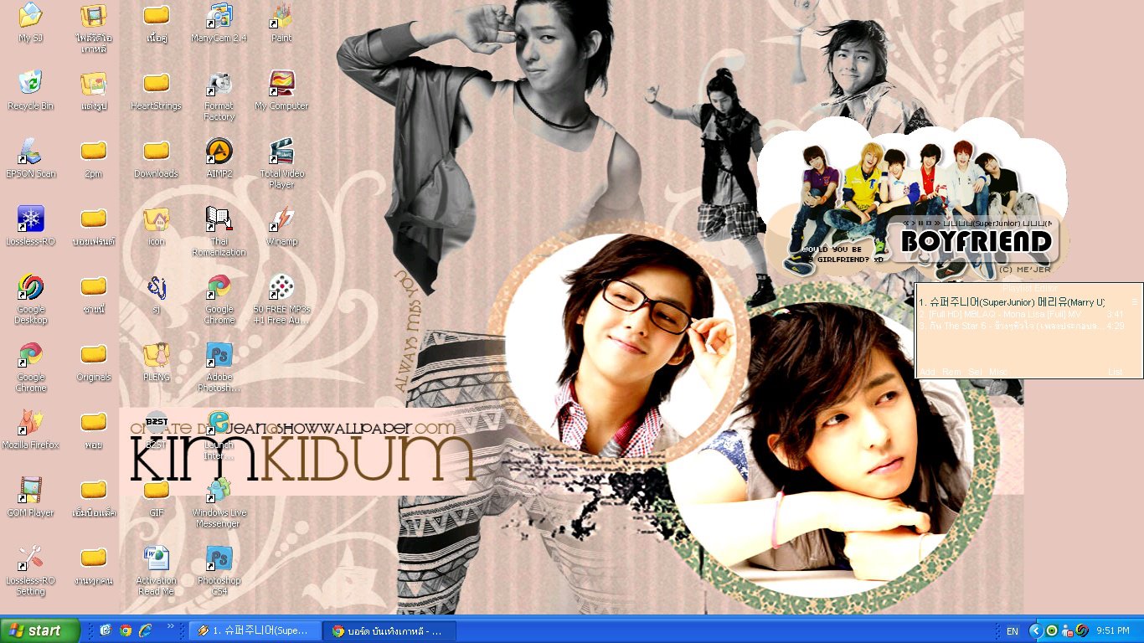Launch Internet Explorer from Quick Launch

tap(145, 630)
